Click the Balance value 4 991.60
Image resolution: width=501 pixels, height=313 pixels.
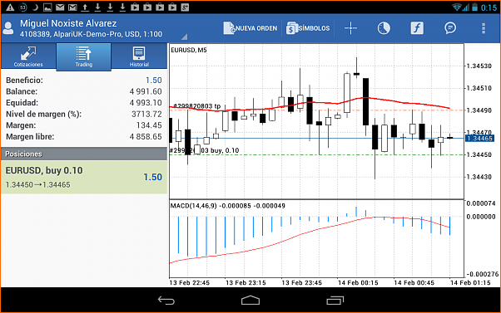[146, 92]
